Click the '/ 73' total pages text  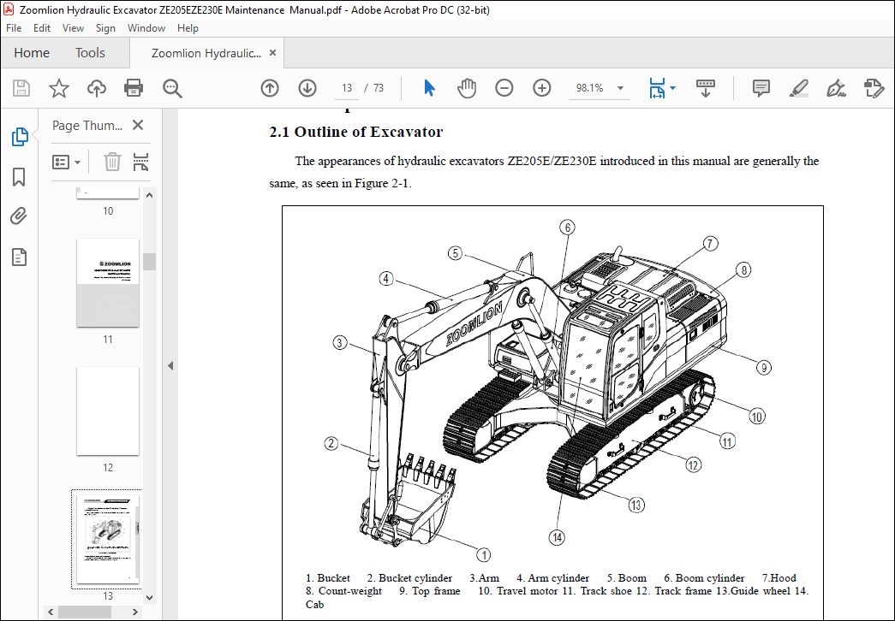coord(374,88)
